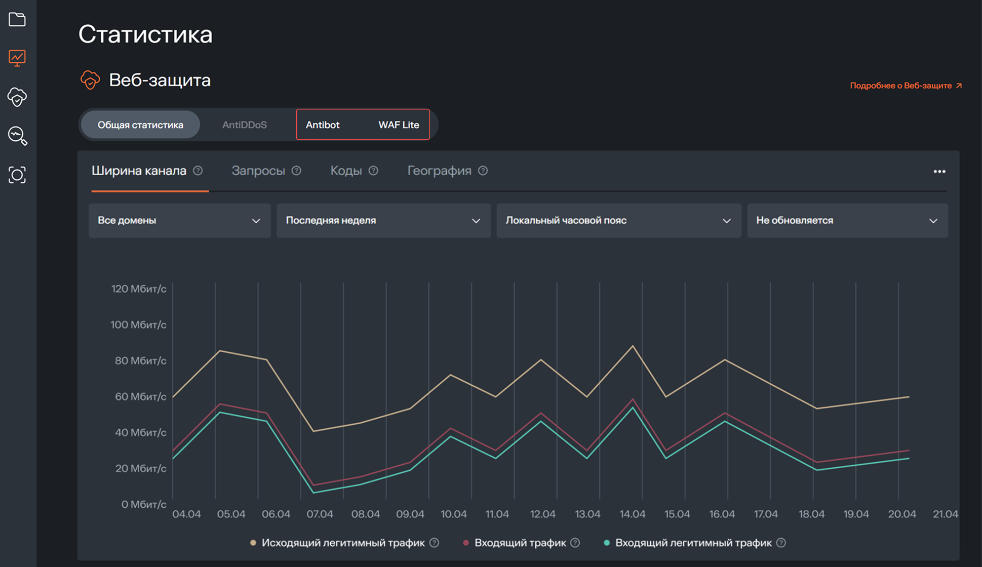Toggle the Входящий трафик legend item

tap(520, 542)
